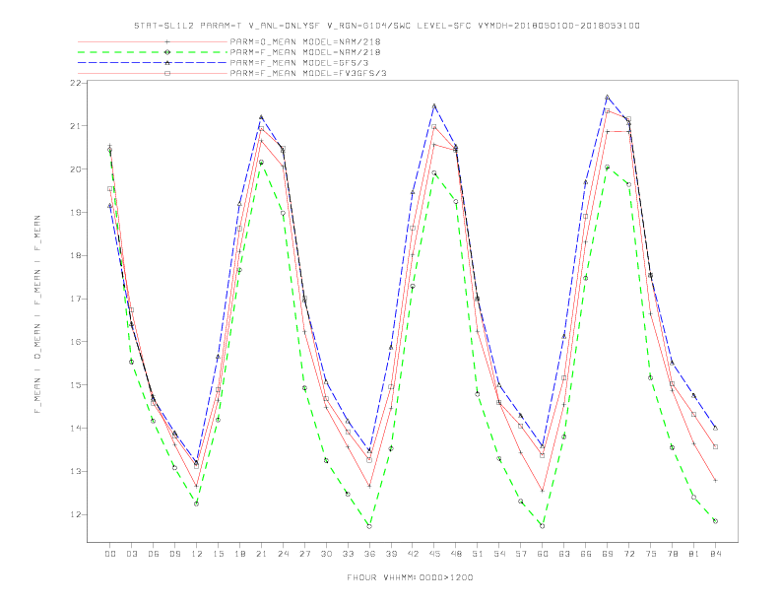Click the triangle marker on GFS/3 legend line
Screen dimensions: 780x603
point(167,63)
